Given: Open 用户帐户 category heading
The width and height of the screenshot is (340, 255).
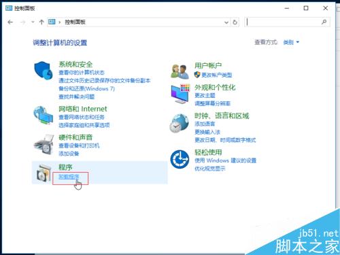Looking at the screenshot, I should [x=208, y=66].
